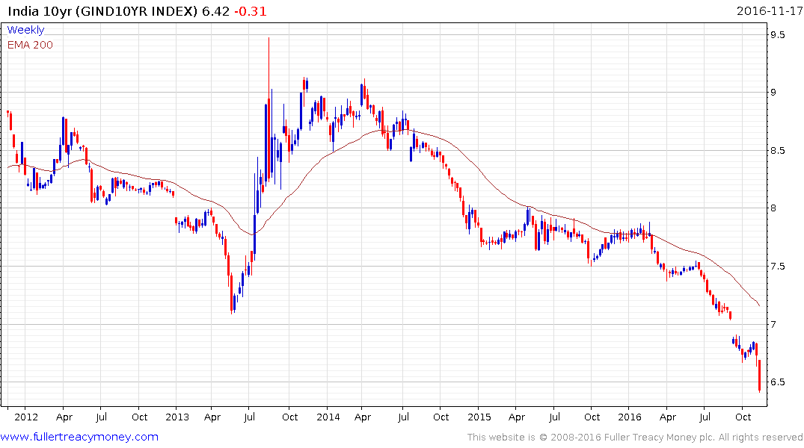Click the red change value -0.31
This screenshot has width=804, height=448.
[251, 10]
